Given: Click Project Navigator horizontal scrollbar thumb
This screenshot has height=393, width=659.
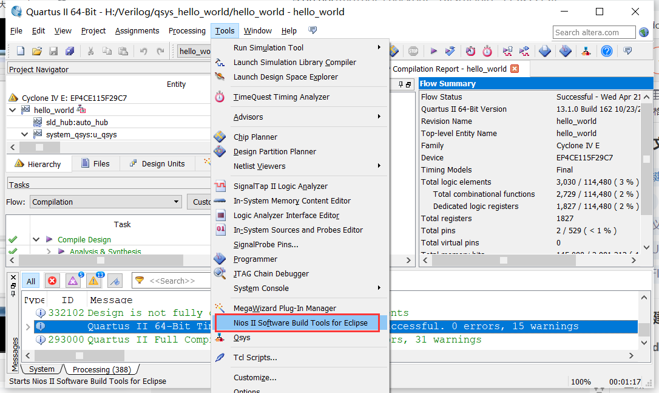Looking at the screenshot, I should 39,147.
